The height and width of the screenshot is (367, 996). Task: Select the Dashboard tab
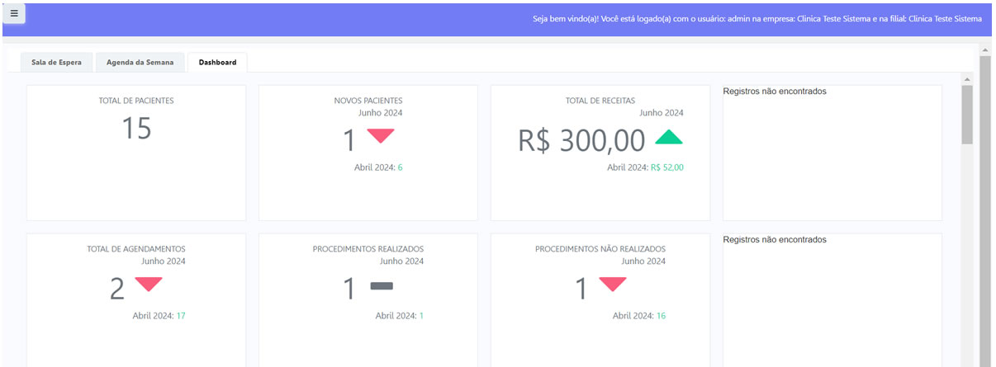point(217,63)
